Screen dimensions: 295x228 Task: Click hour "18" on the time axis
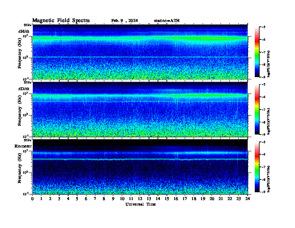(x=194, y=199)
